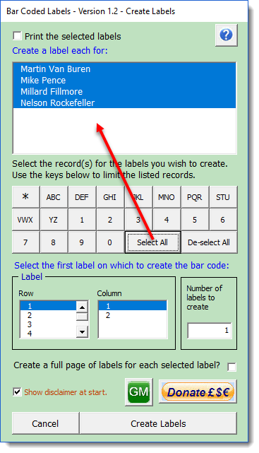Choose row 3 in the Row list
The width and height of the screenshot is (259, 453).
[48, 324]
